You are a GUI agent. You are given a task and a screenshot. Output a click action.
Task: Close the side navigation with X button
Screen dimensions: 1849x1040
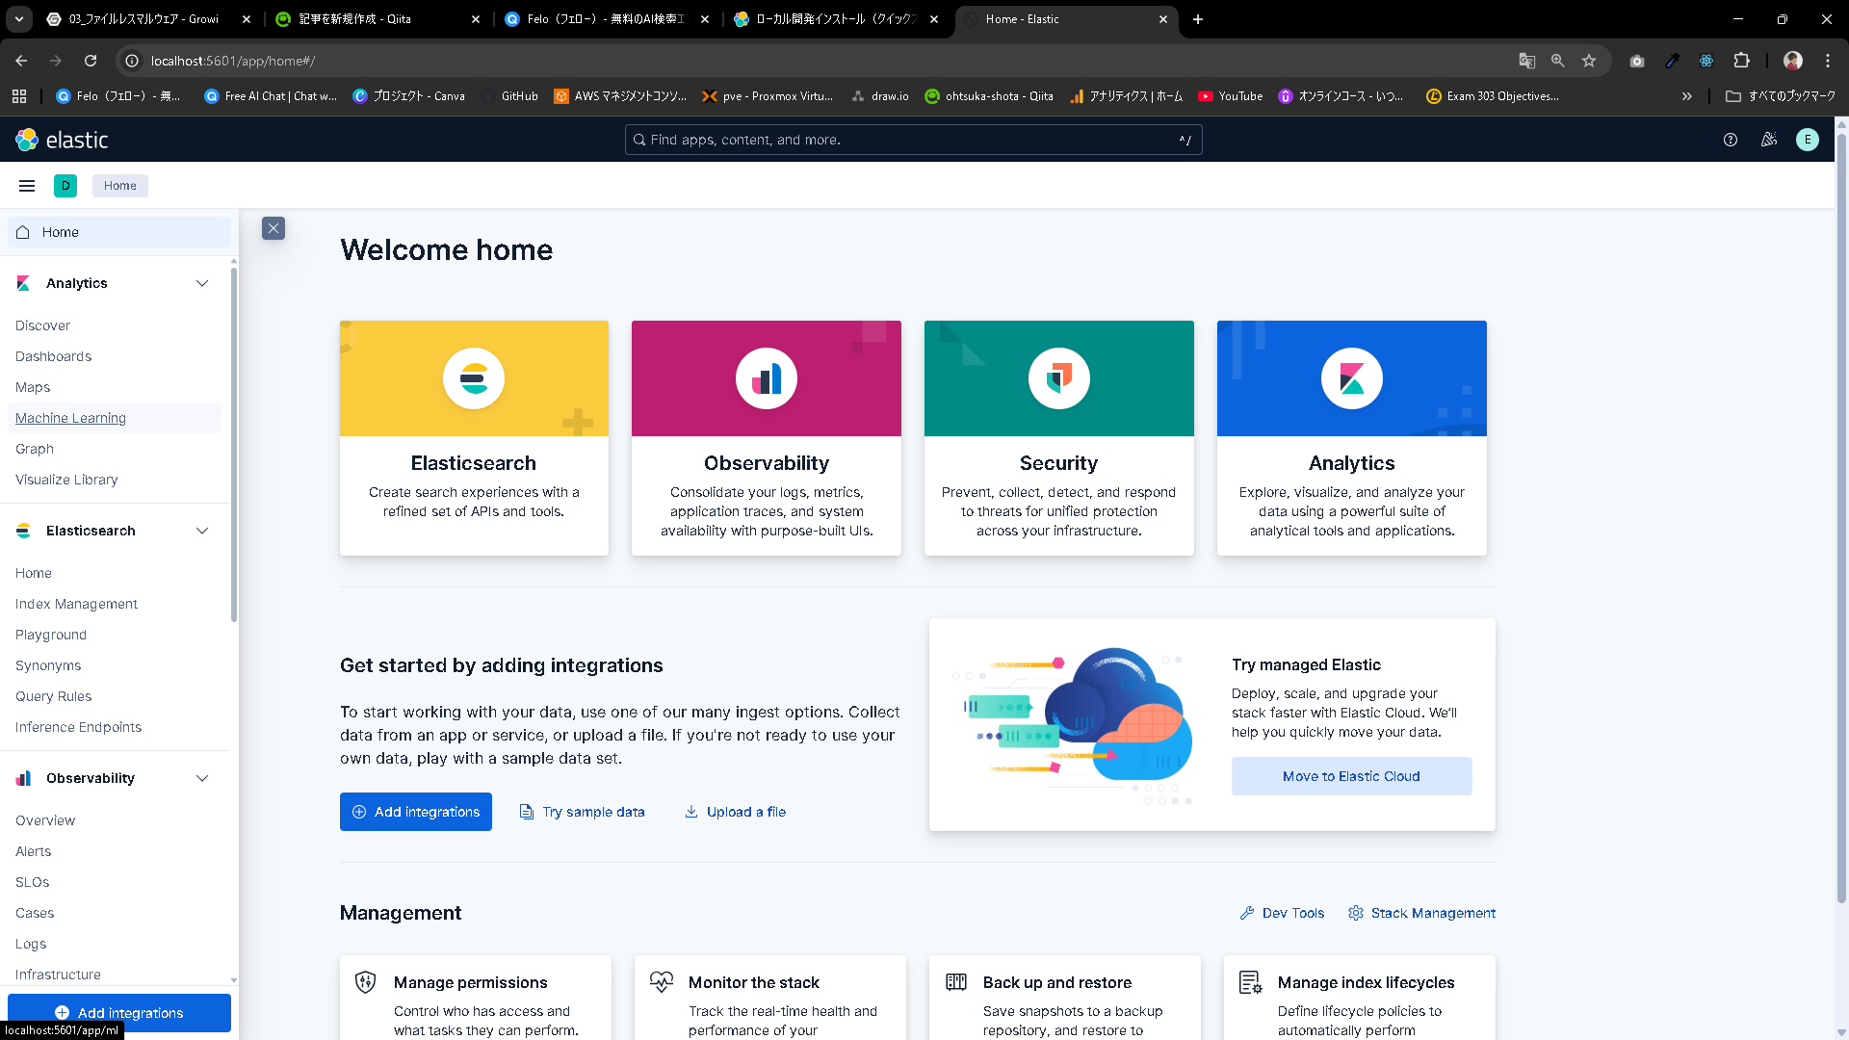273,228
